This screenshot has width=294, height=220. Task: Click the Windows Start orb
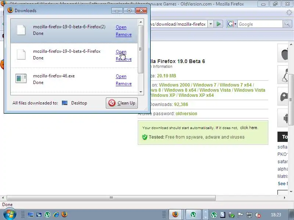(9, 214)
